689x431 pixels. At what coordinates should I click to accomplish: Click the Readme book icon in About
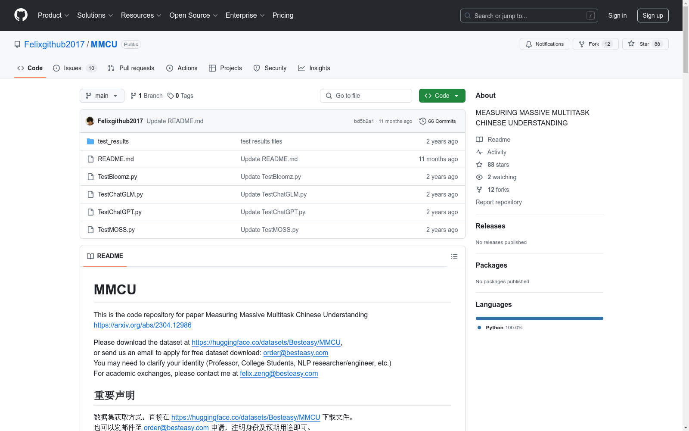pos(479,140)
